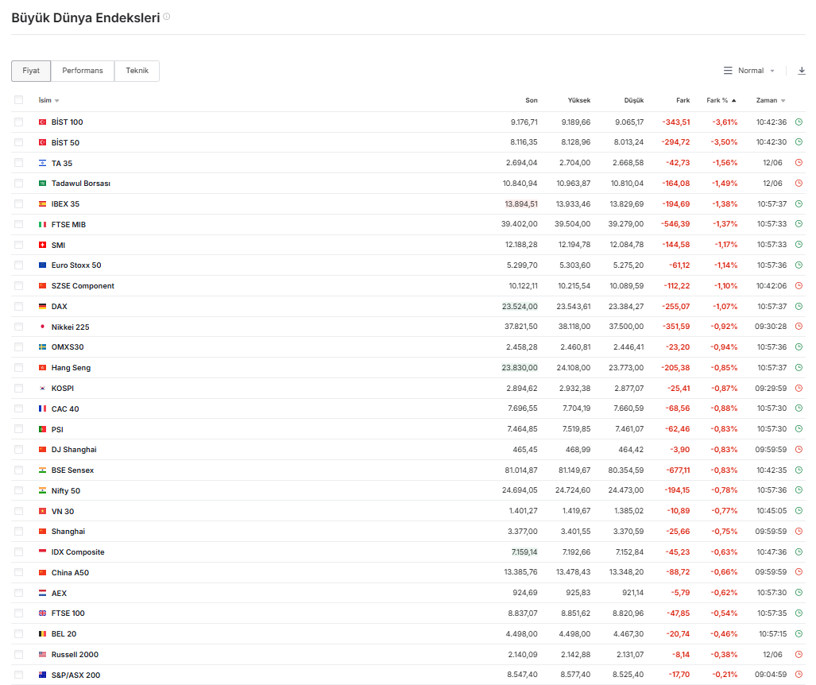Click the green clock icon in BIST 100 row

point(799,122)
